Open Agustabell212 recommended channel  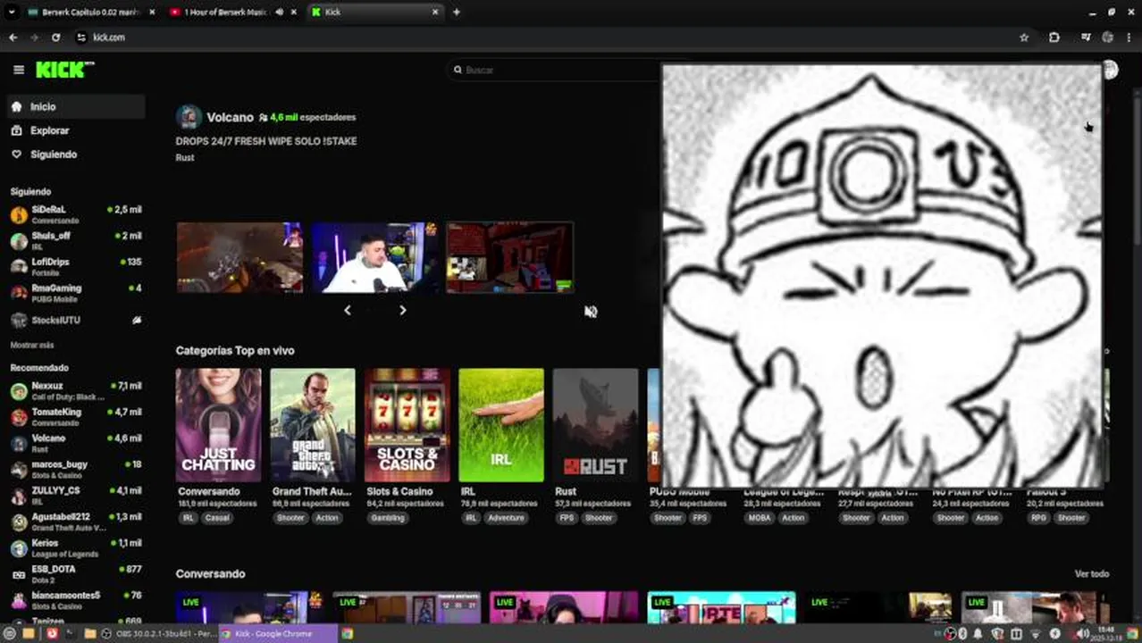(x=75, y=522)
